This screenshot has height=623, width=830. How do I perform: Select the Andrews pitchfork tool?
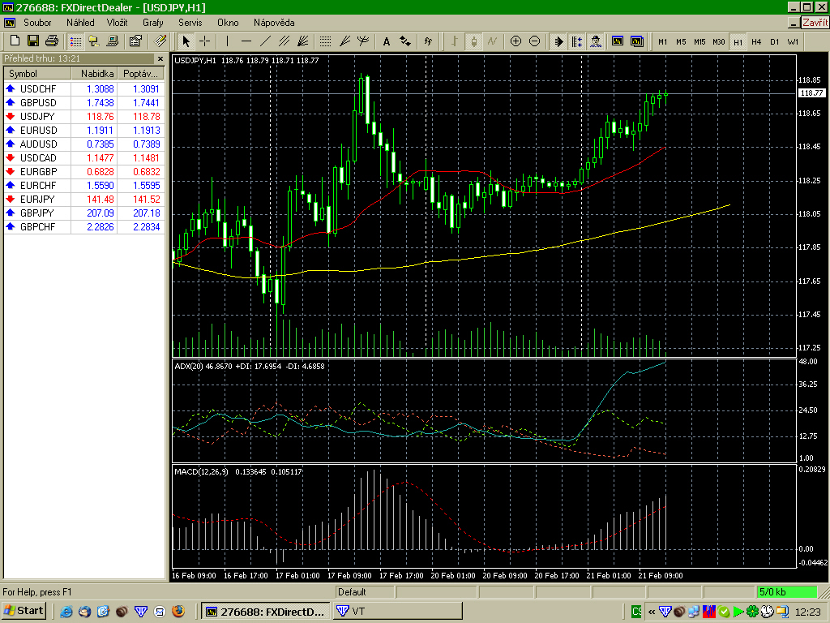pyautogui.click(x=363, y=41)
